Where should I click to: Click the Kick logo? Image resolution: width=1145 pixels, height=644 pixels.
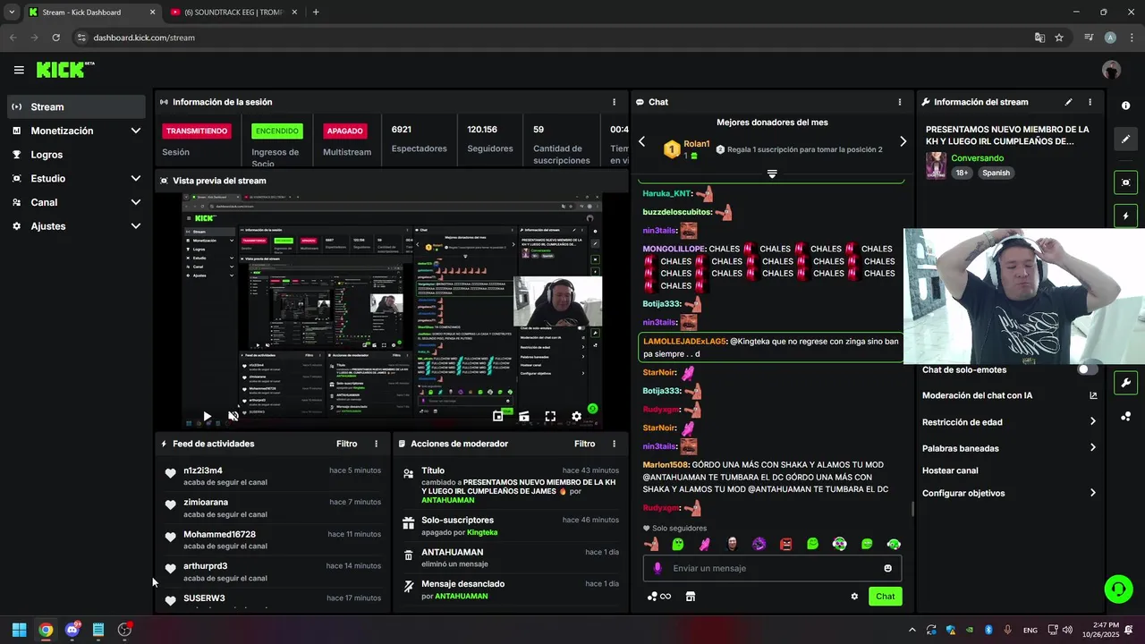coord(65,70)
